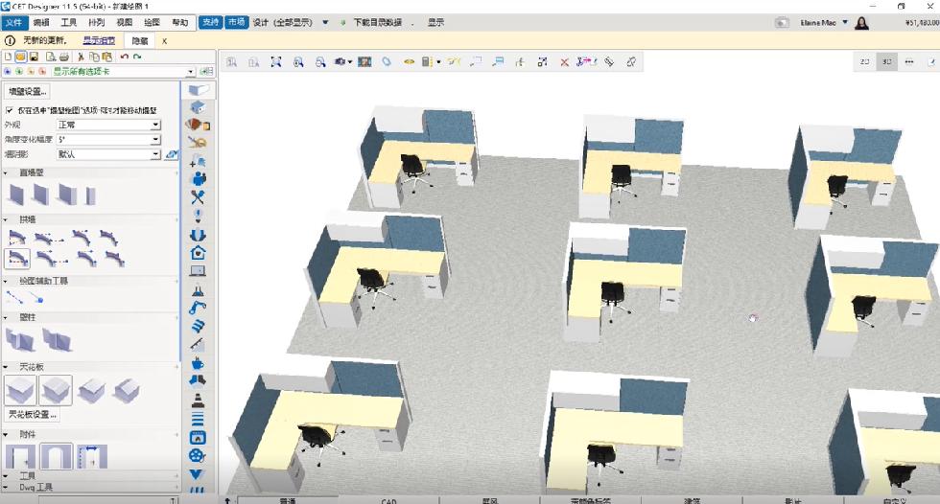Click the camera tool icon in view toolbar
Screen dimensions: 940x504
coord(341,62)
